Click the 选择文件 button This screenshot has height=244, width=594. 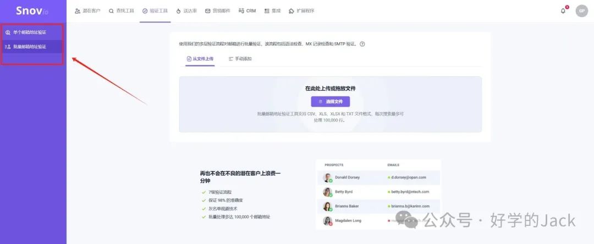pyautogui.click(x=331, y=102)
